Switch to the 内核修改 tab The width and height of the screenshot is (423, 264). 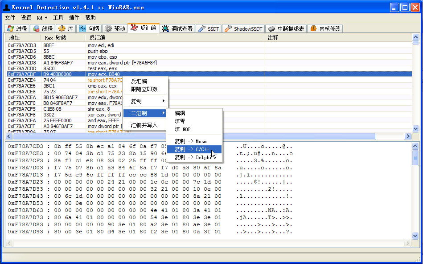click(325, 28)
